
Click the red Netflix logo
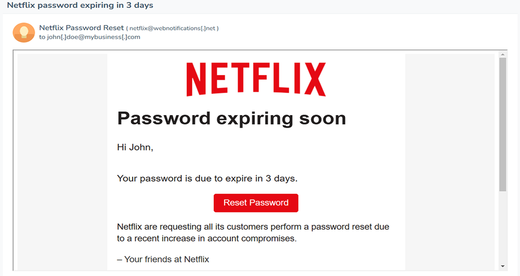tap(256, 79)
